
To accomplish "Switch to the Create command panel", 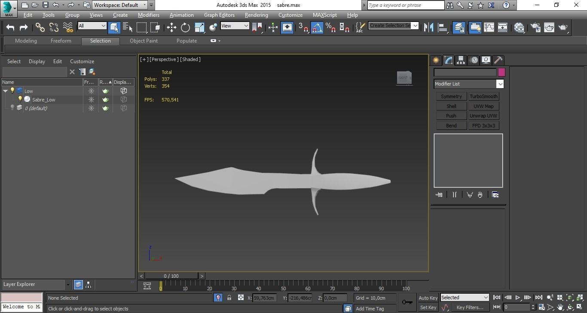I will pyautogui.click(x=436, y=60).
